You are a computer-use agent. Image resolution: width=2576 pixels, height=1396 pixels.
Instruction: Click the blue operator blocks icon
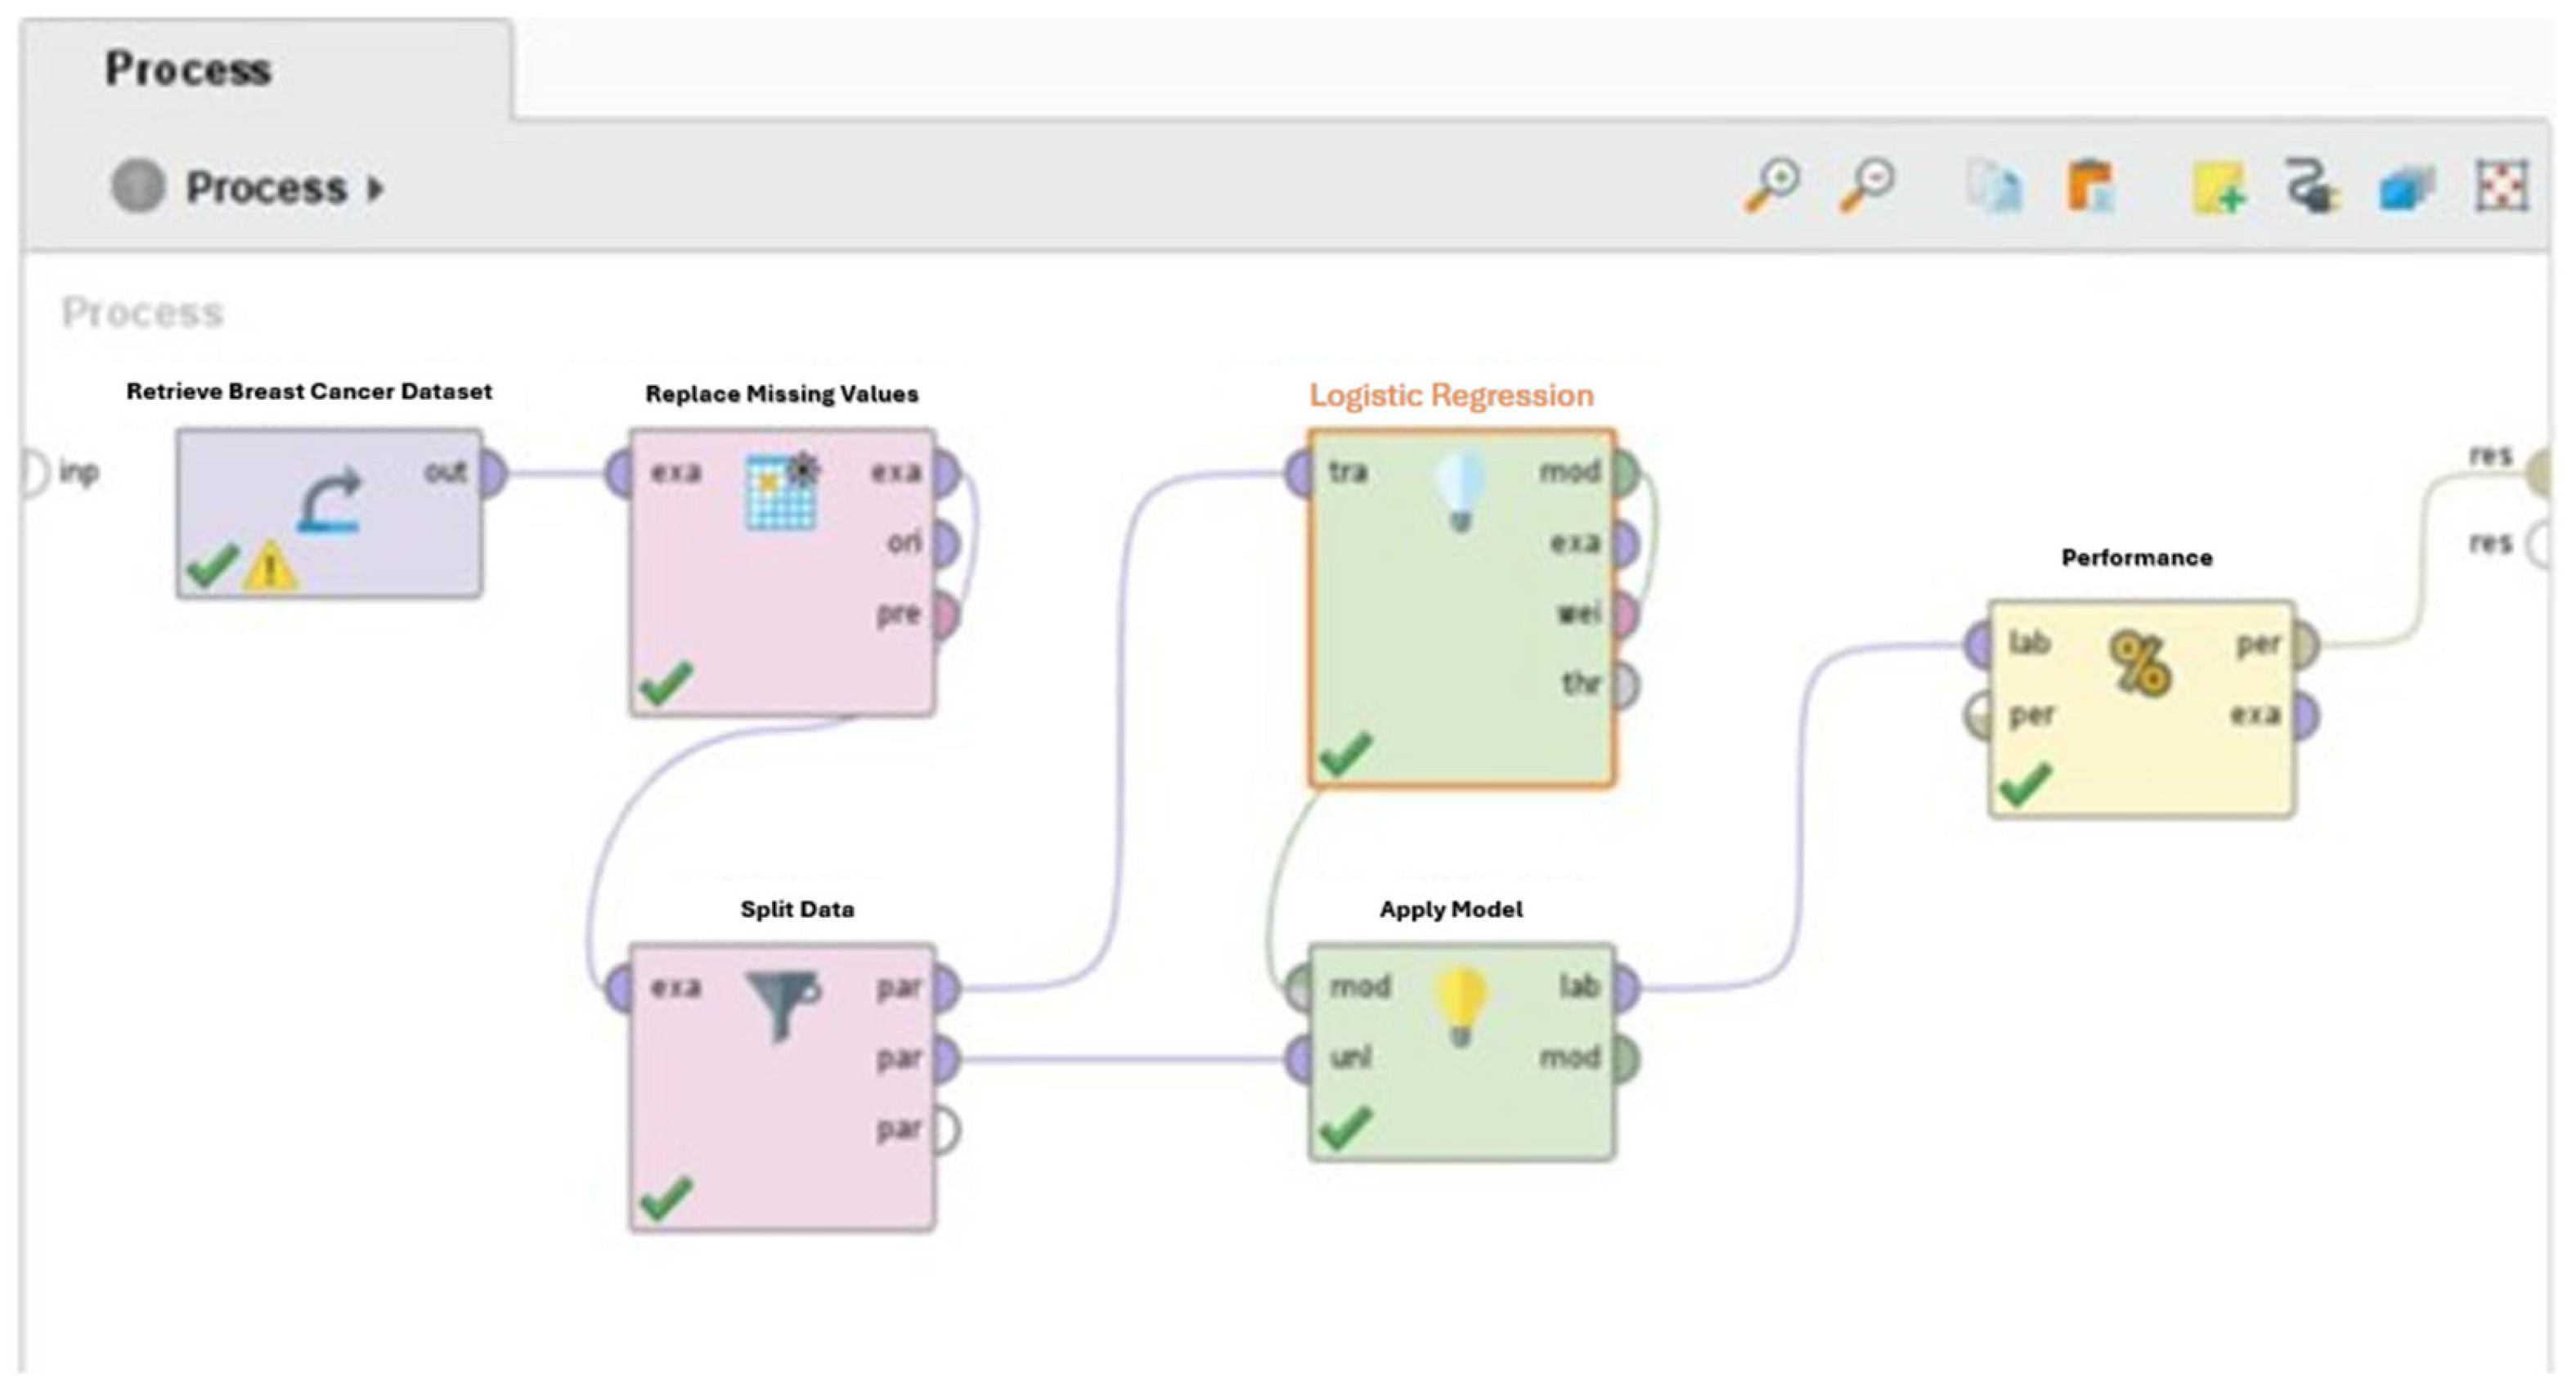tap(2405, 188)
